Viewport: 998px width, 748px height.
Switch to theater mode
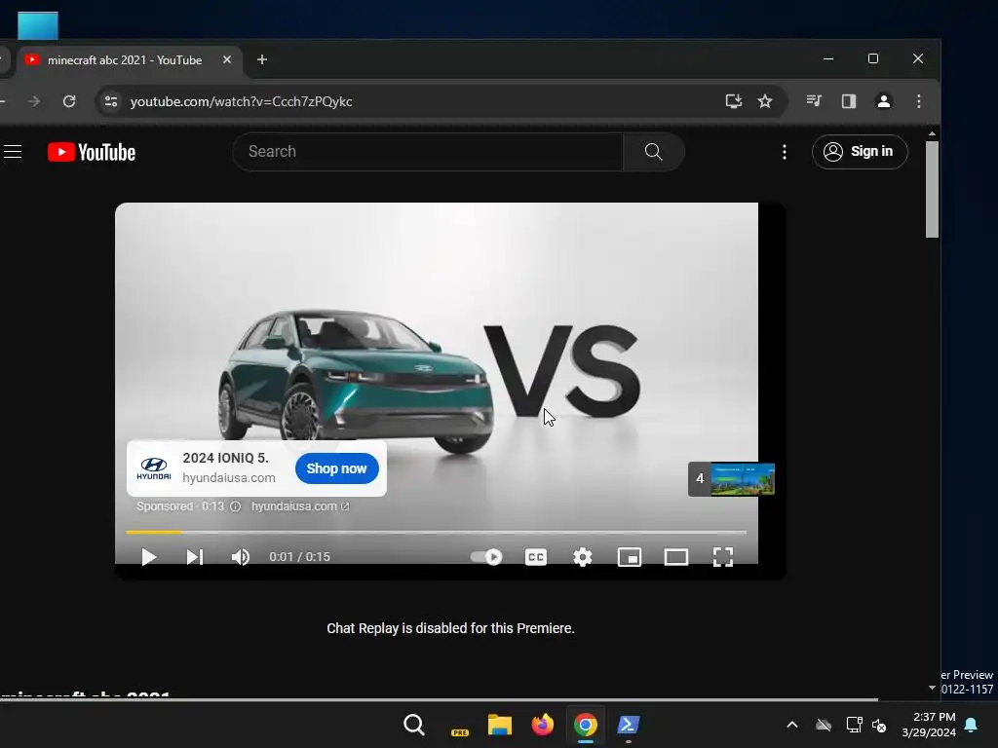point(676,557)
